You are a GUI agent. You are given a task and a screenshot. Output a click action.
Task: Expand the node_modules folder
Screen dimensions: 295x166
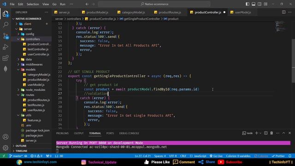pyautogui.click(x=18, y=90)
